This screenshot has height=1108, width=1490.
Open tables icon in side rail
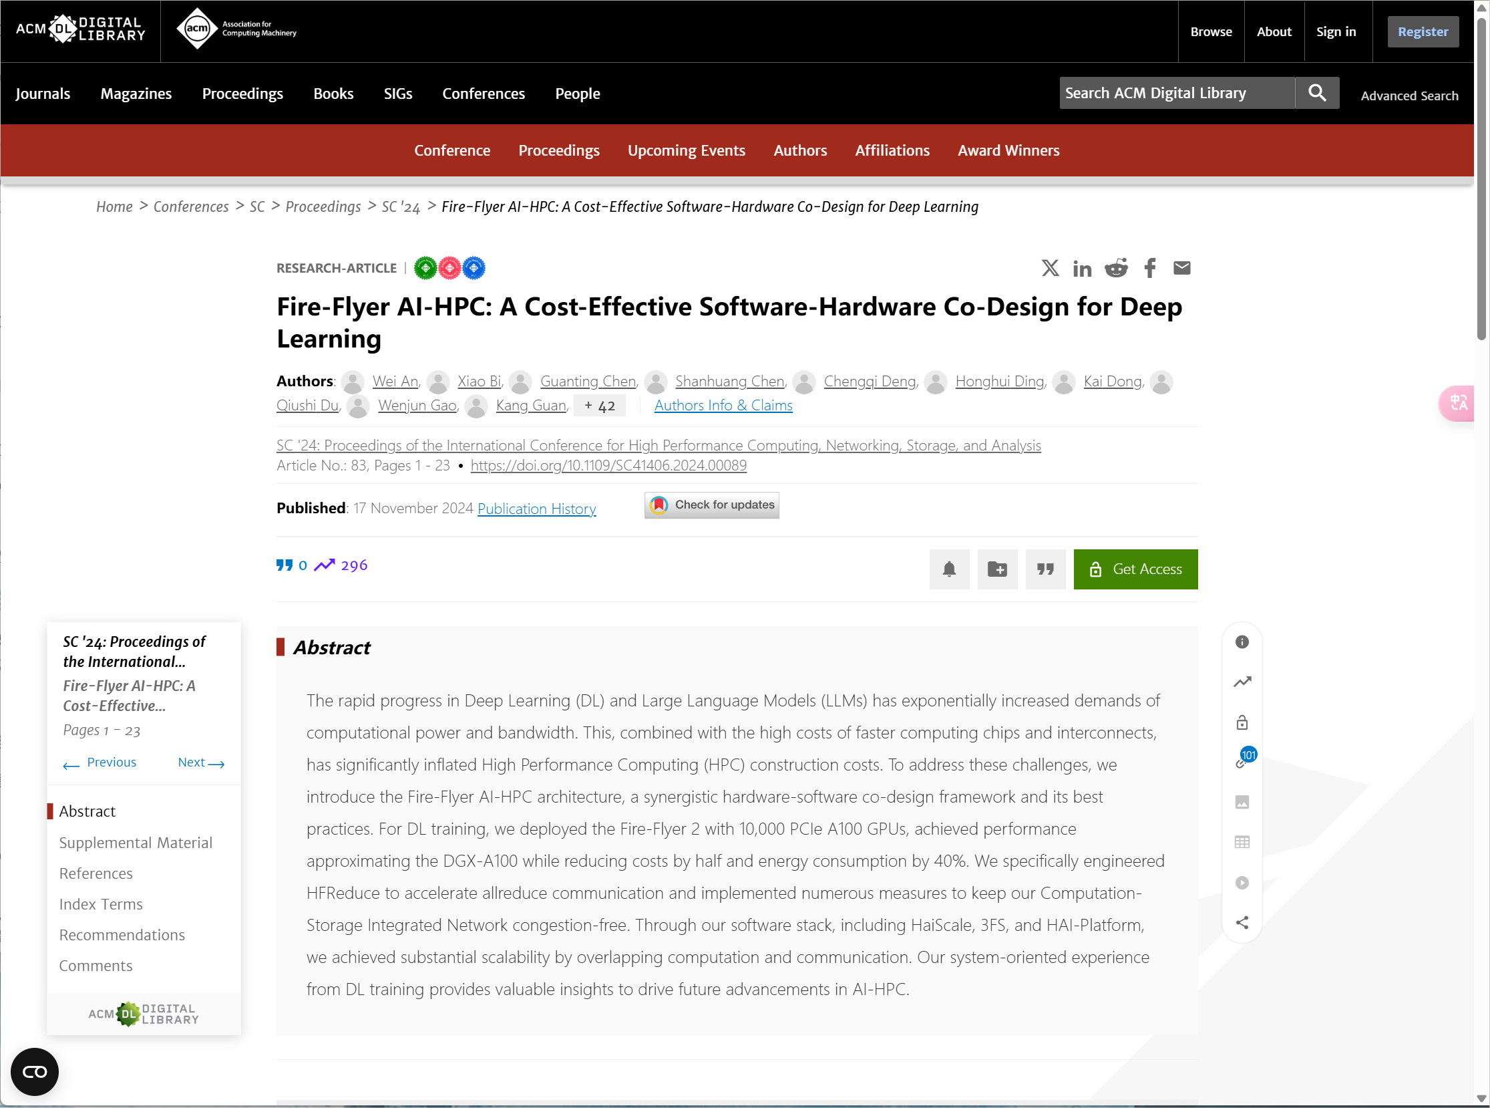point(1242,843)
